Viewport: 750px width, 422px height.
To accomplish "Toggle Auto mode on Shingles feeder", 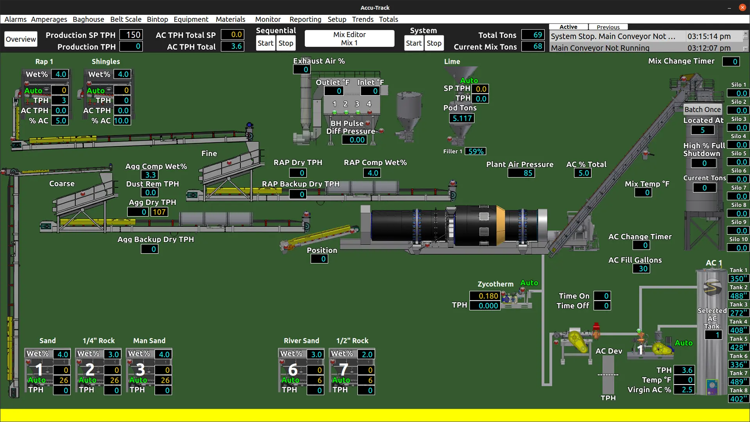I will point(96,90).
